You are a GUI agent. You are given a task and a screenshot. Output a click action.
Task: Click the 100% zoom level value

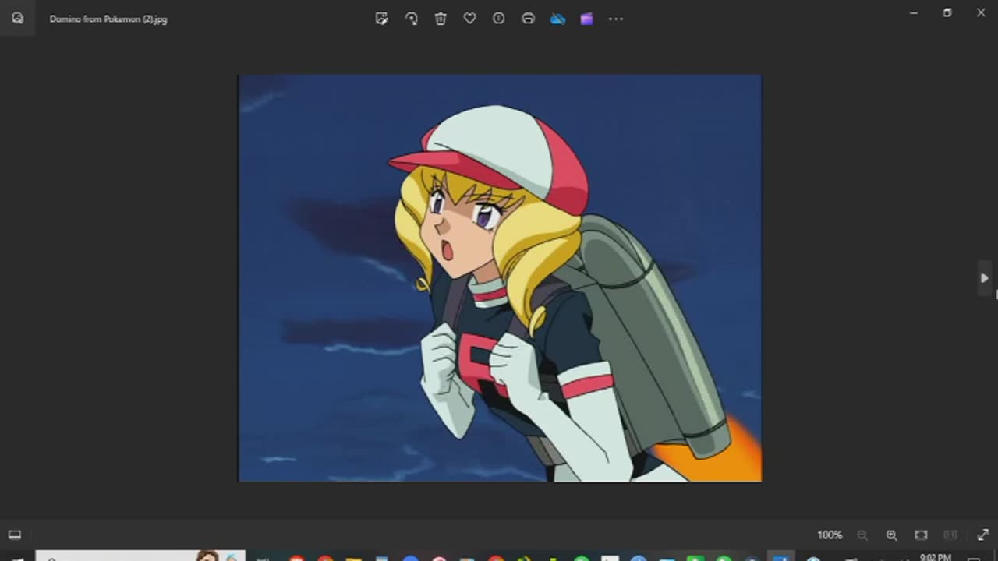(x=830, y=535)
